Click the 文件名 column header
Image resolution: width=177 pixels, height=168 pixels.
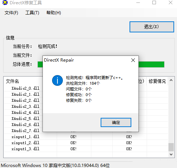(x=12, y=81)
